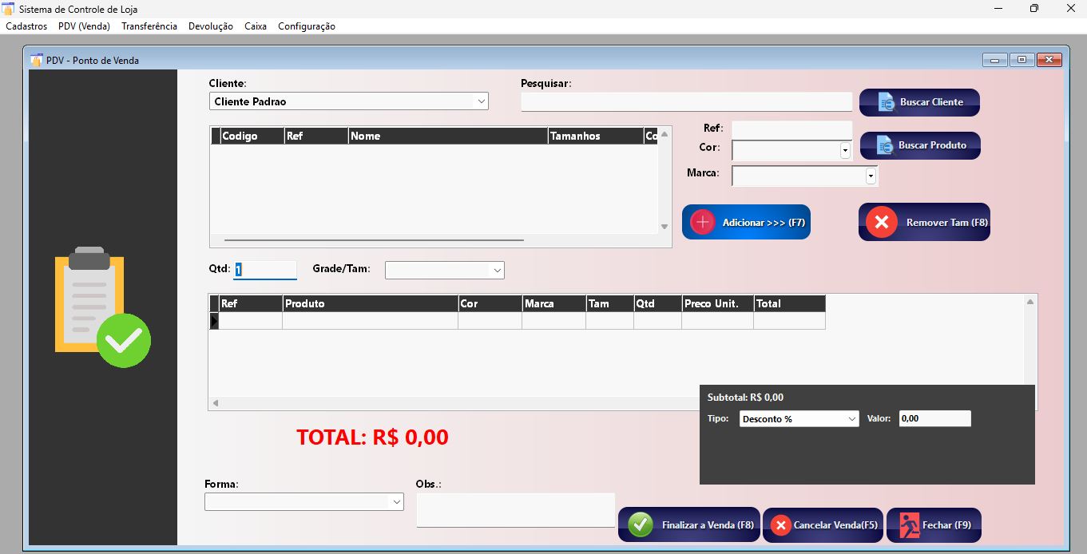Click the Codigo column header
Screen dimensions: 1087x554
(x=252, y=136)
